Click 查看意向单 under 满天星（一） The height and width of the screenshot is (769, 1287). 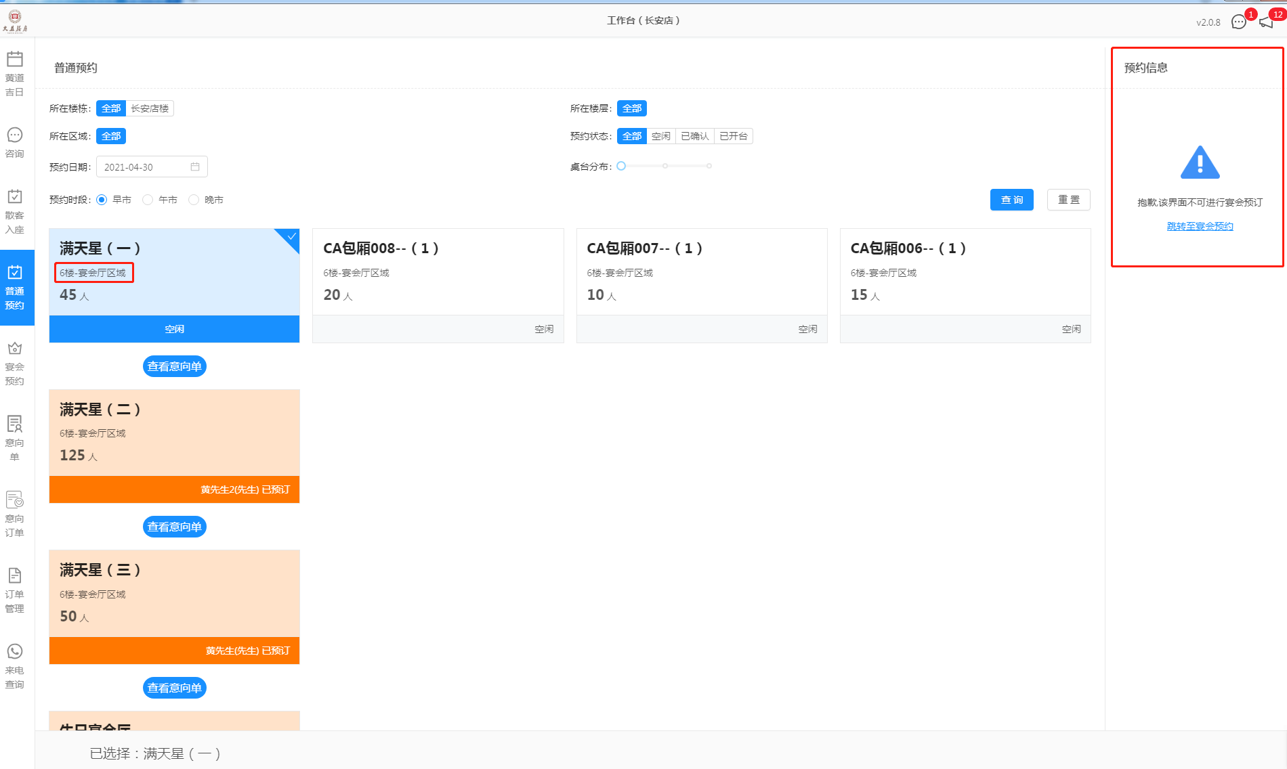(175, 366)
